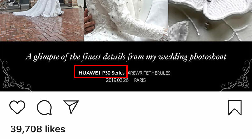Open the middle lace sleeve photo

pos(126,20)
